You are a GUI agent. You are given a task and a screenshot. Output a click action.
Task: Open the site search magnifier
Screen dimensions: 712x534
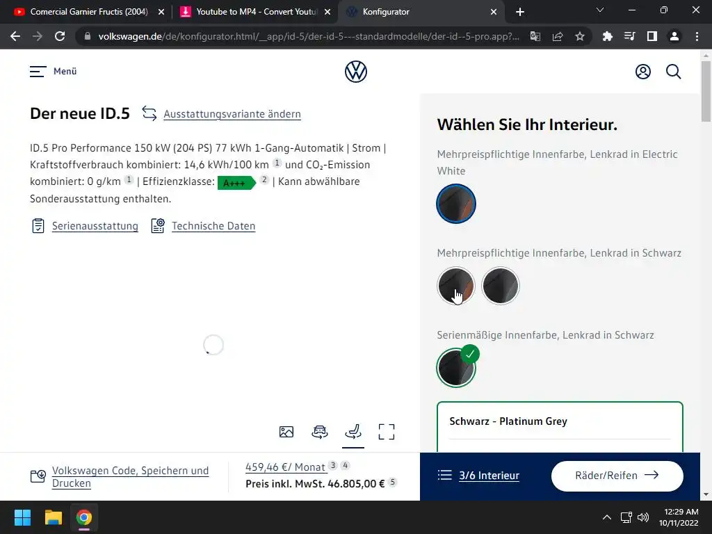[x=673, y=72]
